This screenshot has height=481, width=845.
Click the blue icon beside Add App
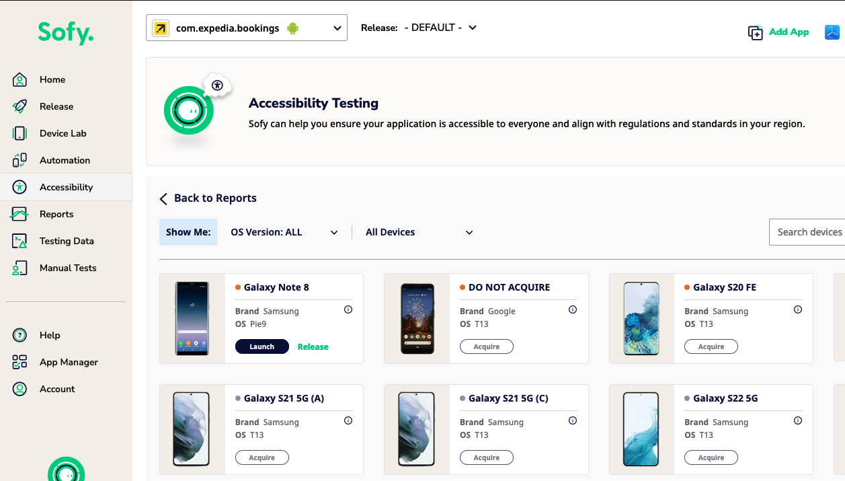tap(832, 32)
